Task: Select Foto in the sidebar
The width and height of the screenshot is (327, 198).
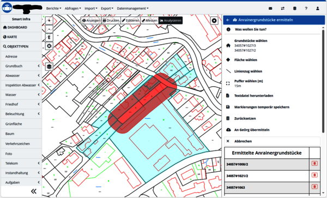Action: pos(21,154)
